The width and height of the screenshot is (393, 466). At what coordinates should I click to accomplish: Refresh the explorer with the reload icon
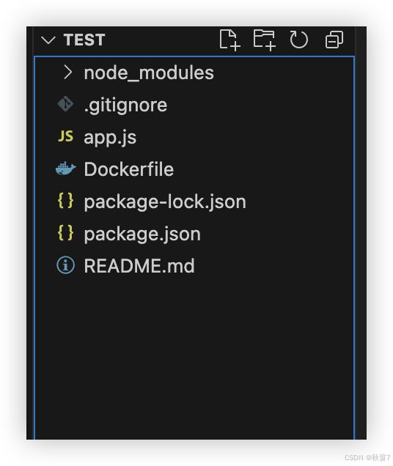[298, 40]
